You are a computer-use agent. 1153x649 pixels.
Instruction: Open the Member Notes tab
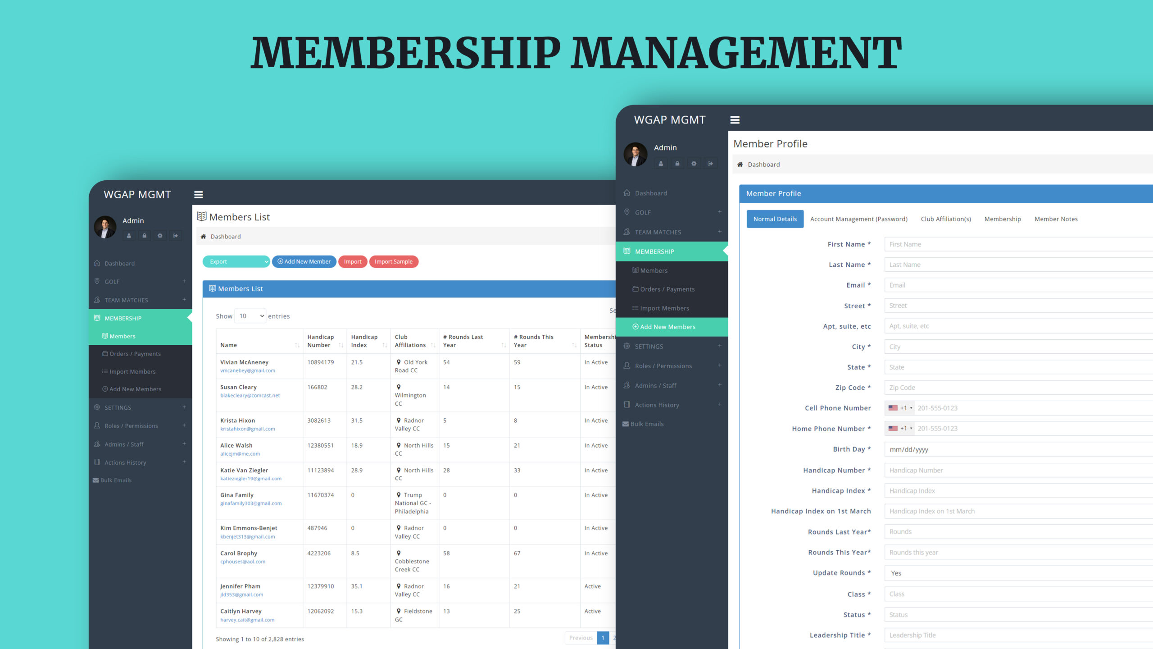[x=1056, y=219]
